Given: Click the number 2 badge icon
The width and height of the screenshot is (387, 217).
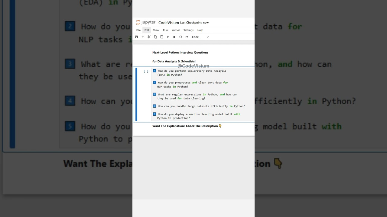Looking at the screenshot, I should click(x=154, y=82).
